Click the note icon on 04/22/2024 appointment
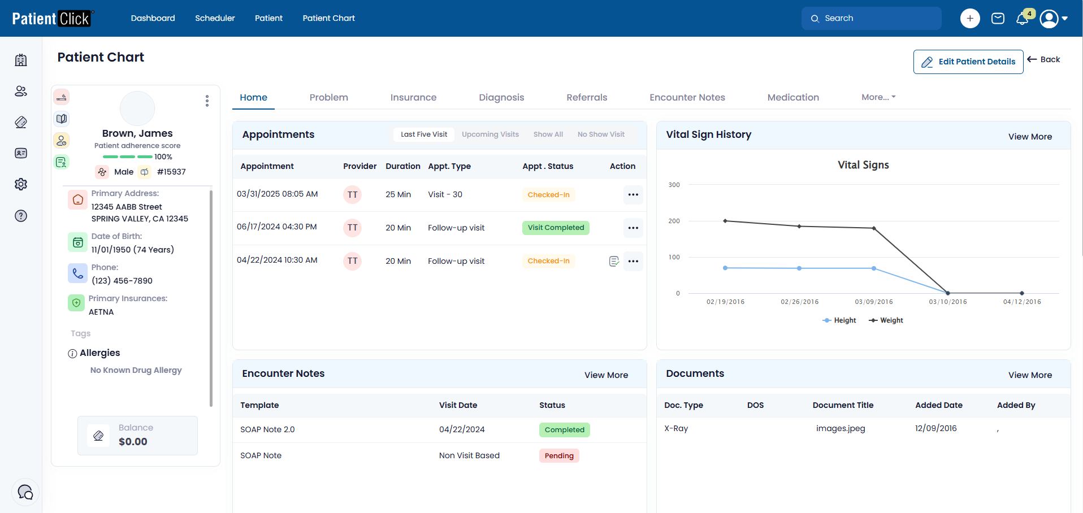Image resolution: width=1083 pixels, height=513 pixels. click(x=614, y=261)
